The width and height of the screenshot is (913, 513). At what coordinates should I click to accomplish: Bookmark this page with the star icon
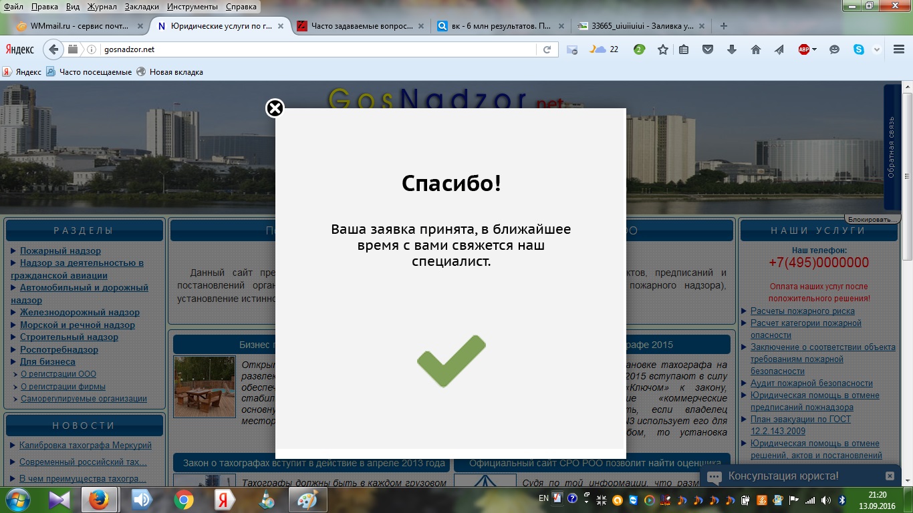tap(662, 49)
